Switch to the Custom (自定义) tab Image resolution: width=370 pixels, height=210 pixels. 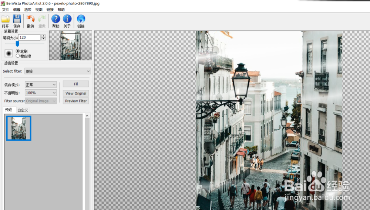(23, 110)
